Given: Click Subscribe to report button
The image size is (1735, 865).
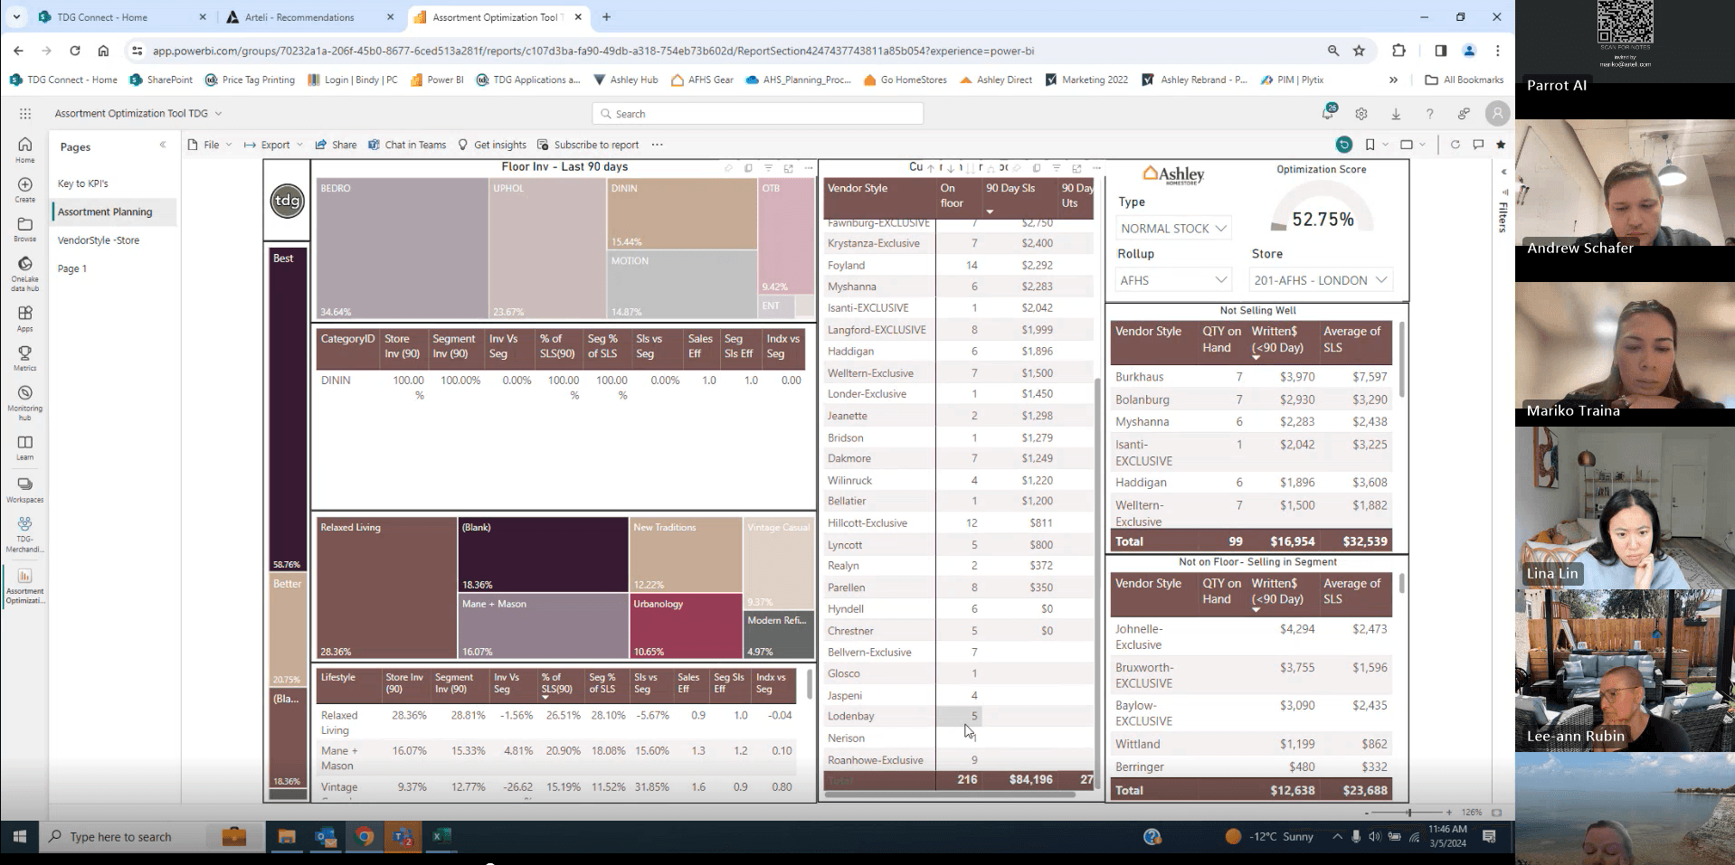Looking at the screenshot, I should point(588,145).
